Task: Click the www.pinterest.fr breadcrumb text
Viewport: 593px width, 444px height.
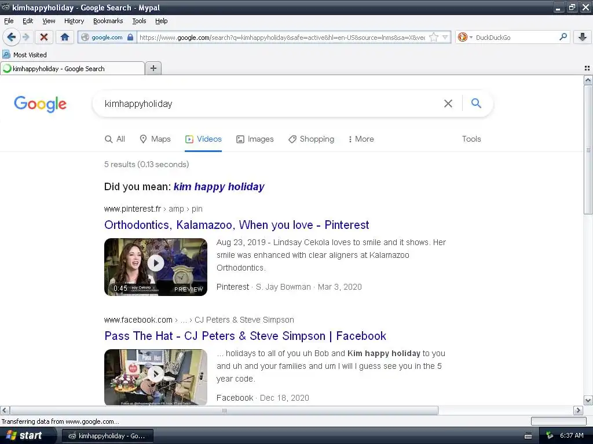Action: pos(133,209)
